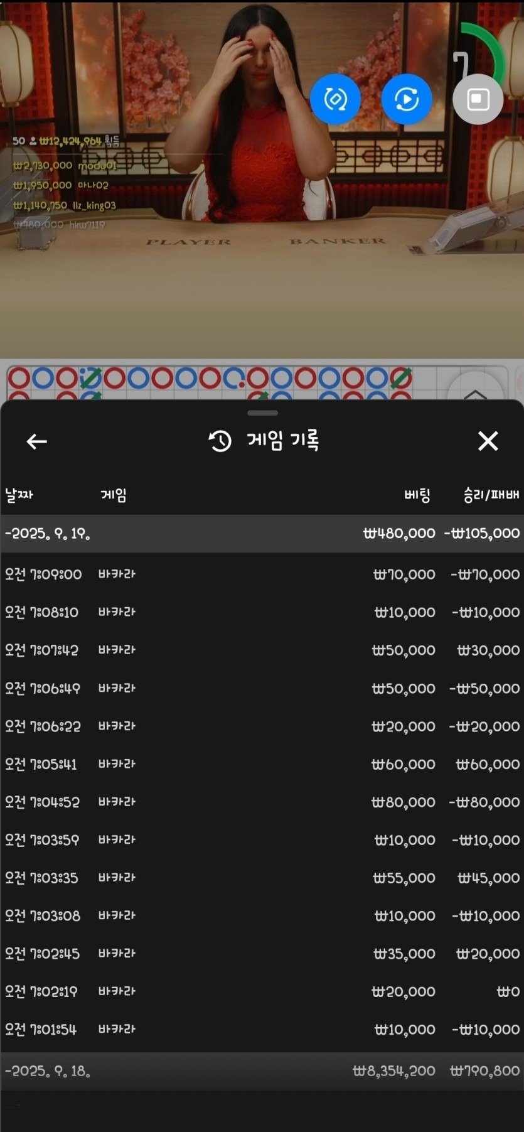The width and height of the screenshot is (524, 1132).
Task: Tap the blue circular-arrow play button
Action: [407, 99]
